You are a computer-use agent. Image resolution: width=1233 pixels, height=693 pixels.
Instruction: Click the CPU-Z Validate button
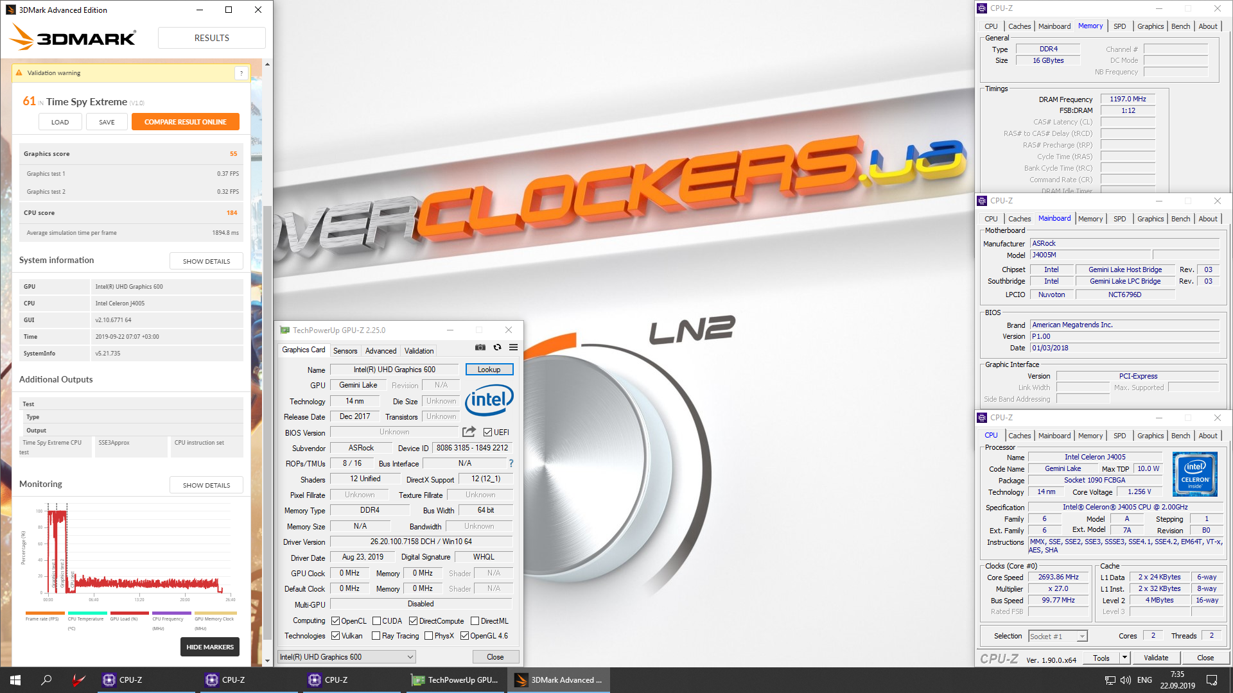pos(1156,658)
